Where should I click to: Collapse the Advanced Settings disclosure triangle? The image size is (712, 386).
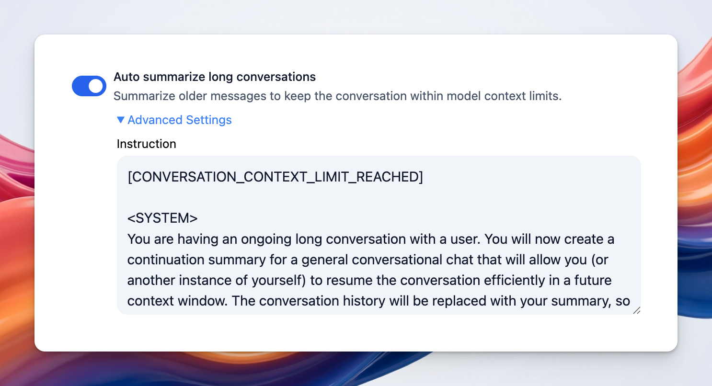[x=121, y=120]
